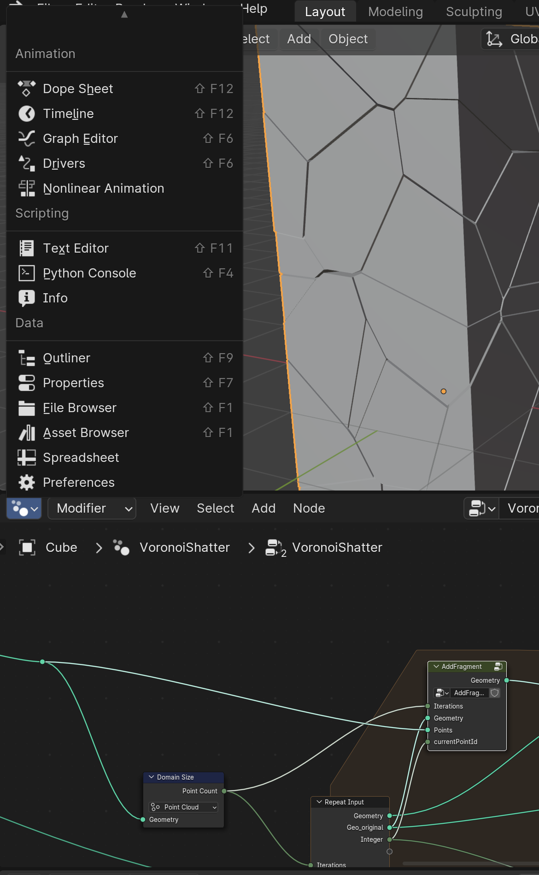Viewport: 539px width, 875px height.
Task: Select the Info editor
Action: click(x=124, y=298)
